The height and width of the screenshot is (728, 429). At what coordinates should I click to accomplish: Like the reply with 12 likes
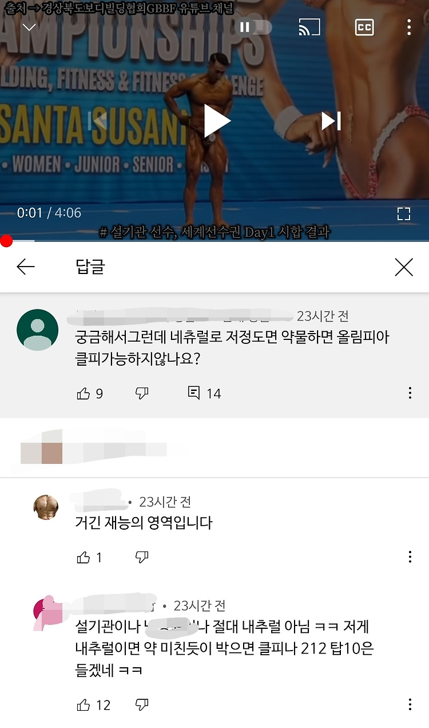pyautogui.click(x=84, y=705)
